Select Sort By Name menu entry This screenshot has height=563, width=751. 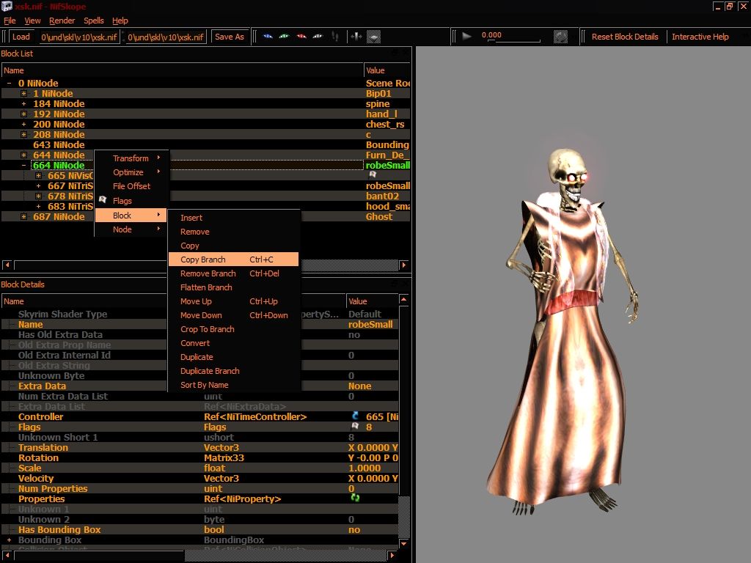tap(233, 385)
